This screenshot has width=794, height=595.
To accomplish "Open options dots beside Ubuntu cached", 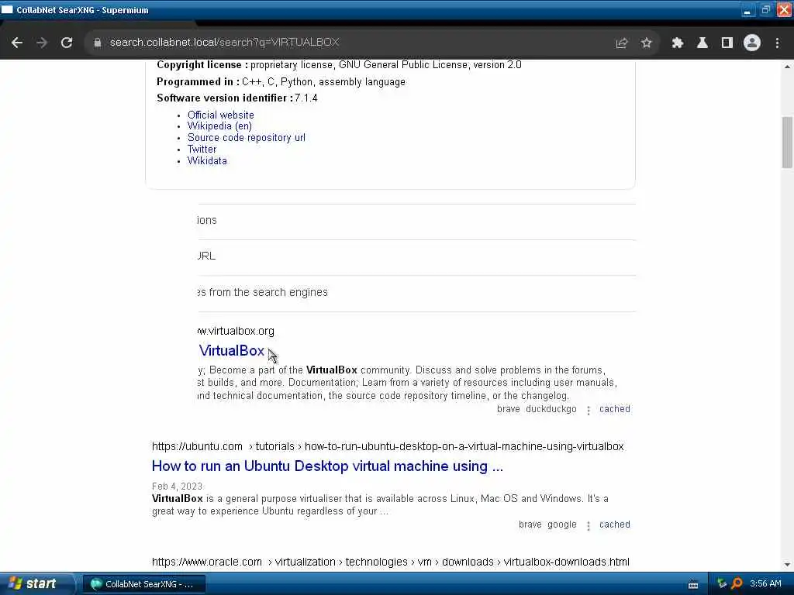I will coord(588,526).
